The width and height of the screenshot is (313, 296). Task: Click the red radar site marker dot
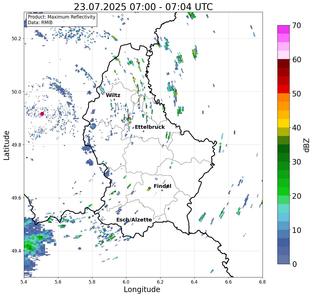click(x=42, y=113)
